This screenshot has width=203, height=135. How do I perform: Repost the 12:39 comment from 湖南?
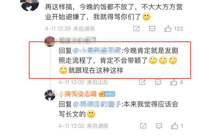click(137, 29)
